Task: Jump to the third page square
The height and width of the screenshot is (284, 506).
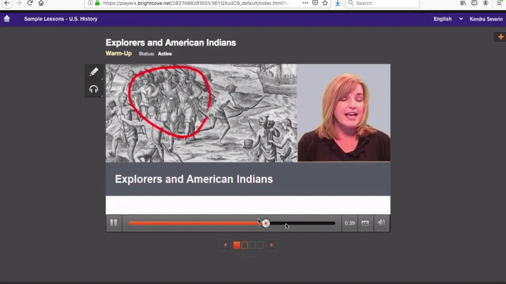Action: pyautogui.click(x=252, y=245)
